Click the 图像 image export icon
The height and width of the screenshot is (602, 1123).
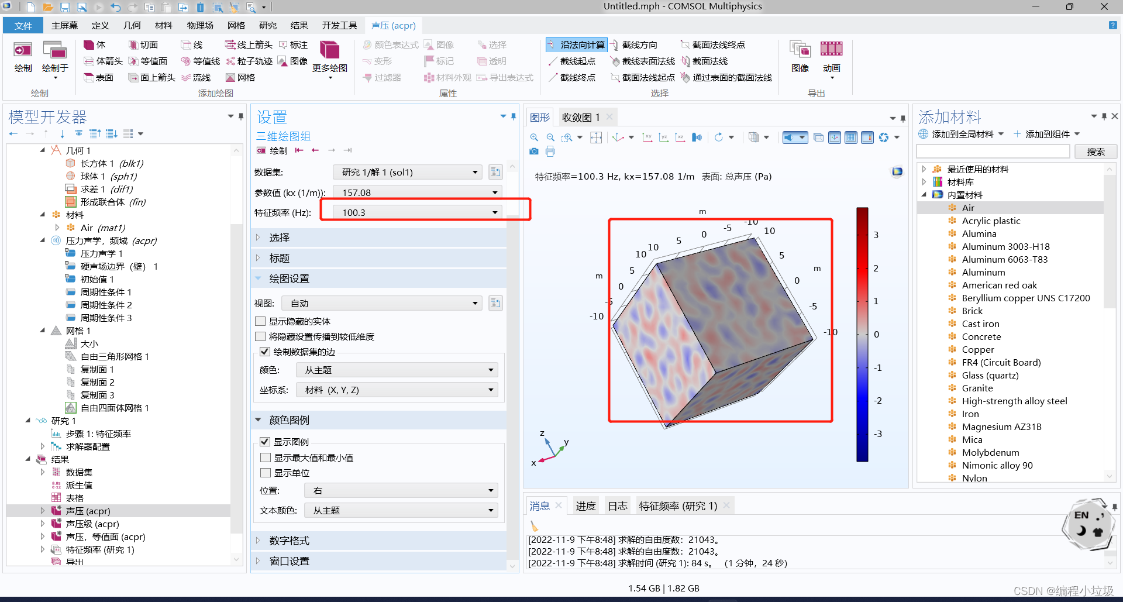pos(800,57)
